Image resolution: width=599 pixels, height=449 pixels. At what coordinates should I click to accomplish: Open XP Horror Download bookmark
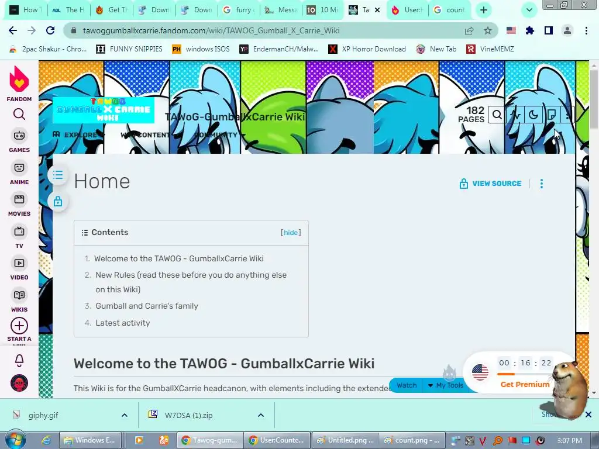pyautogui.click(x=367, y=49)
